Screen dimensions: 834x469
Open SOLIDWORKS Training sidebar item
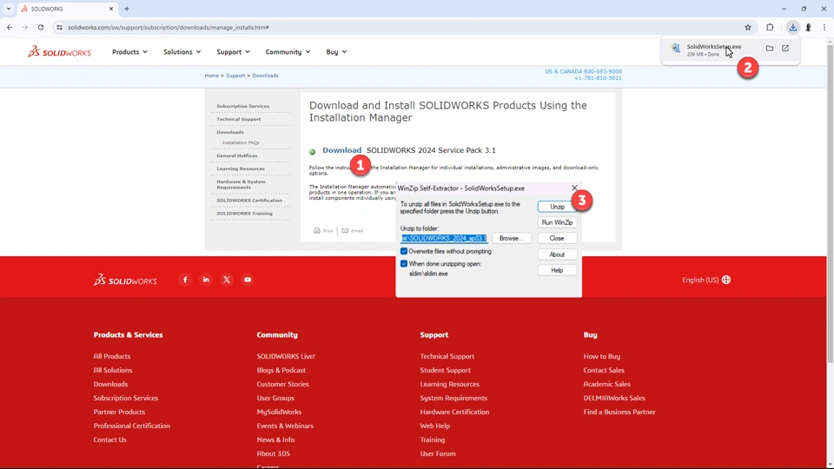pyautogui.click(x=244, y=214)
